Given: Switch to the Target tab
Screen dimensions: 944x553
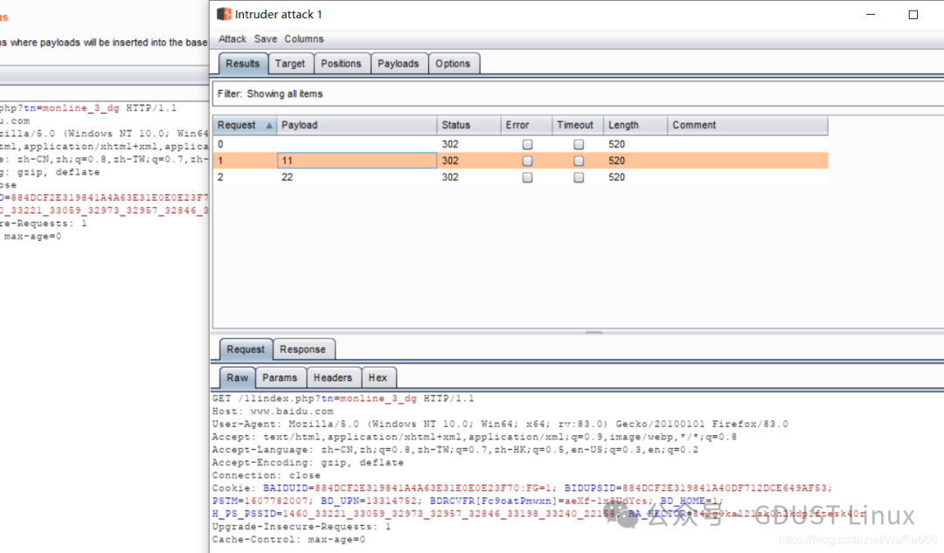Looking at the screenshot, I should [x=291, y=63].
